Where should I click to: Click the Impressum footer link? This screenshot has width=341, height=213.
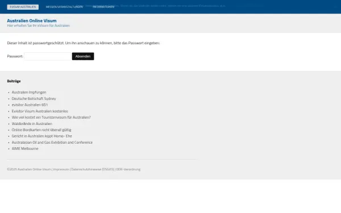pyautogui.click(x=61, y=169)
